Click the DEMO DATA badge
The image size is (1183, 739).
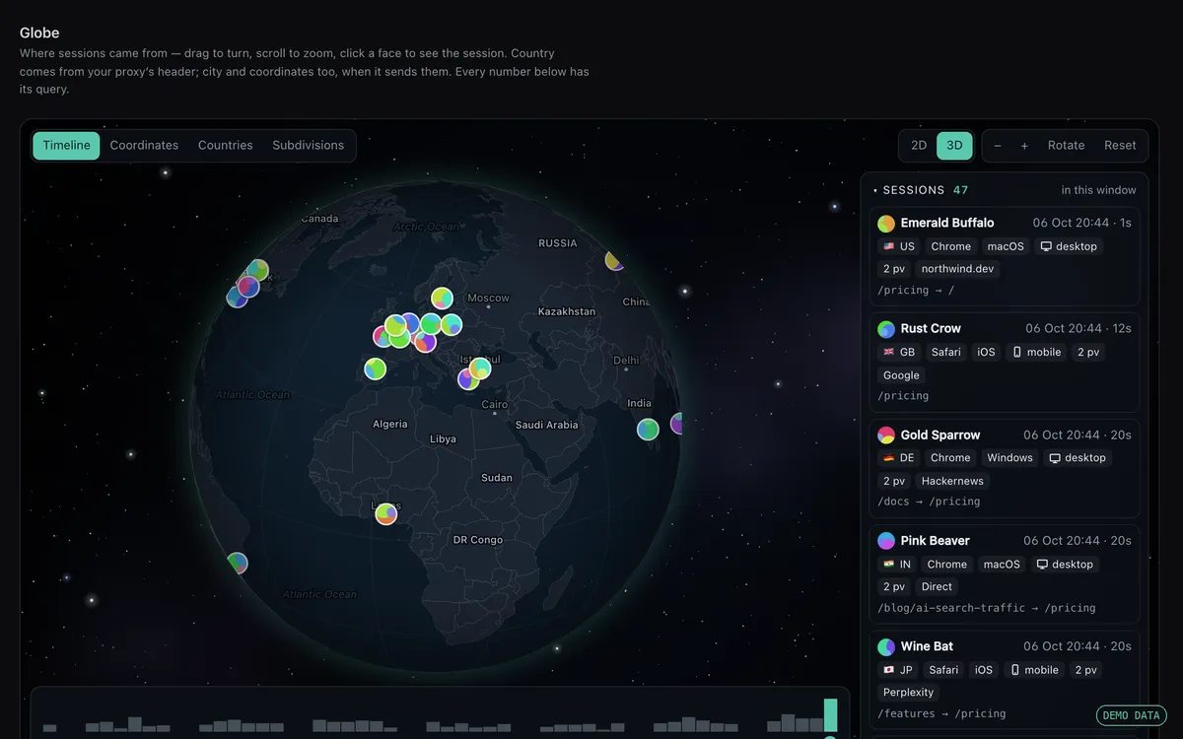click(1131, 715)
